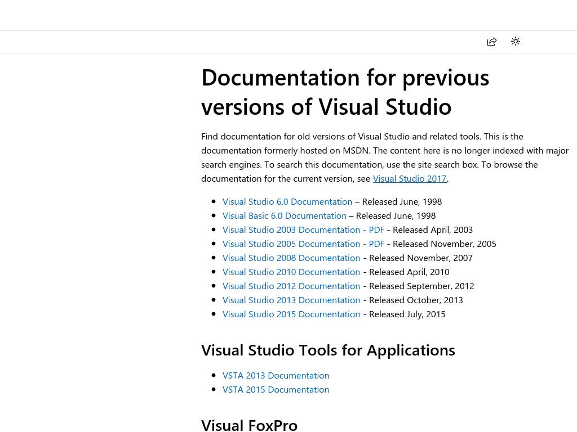Open Visual Studio 2010 Documentation
This screenshot has width=577, height=432.
(291, 272)
